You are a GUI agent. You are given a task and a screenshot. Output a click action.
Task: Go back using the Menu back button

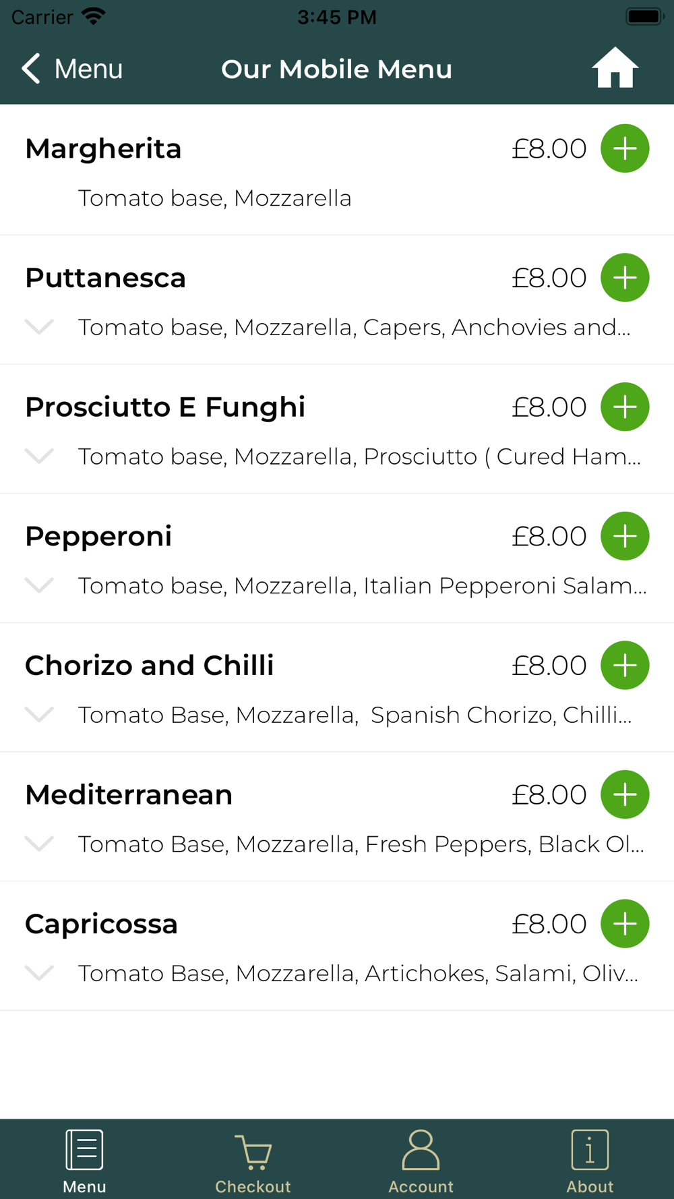coord(72,69)
